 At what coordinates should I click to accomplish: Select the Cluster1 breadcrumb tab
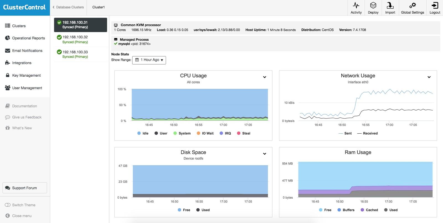(x=99, y=7)
